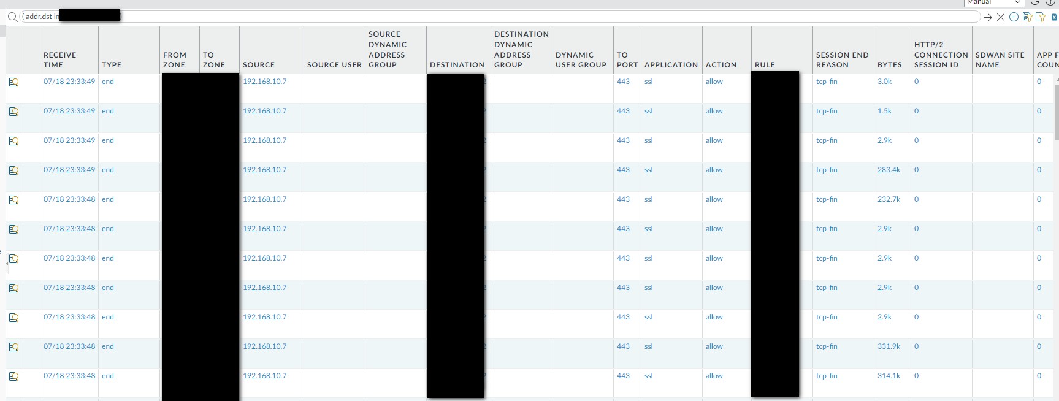Viewport: 1059px width, 401px height.
Task: Apply the filter with the arrow icon
Action: tap(987, 17)
